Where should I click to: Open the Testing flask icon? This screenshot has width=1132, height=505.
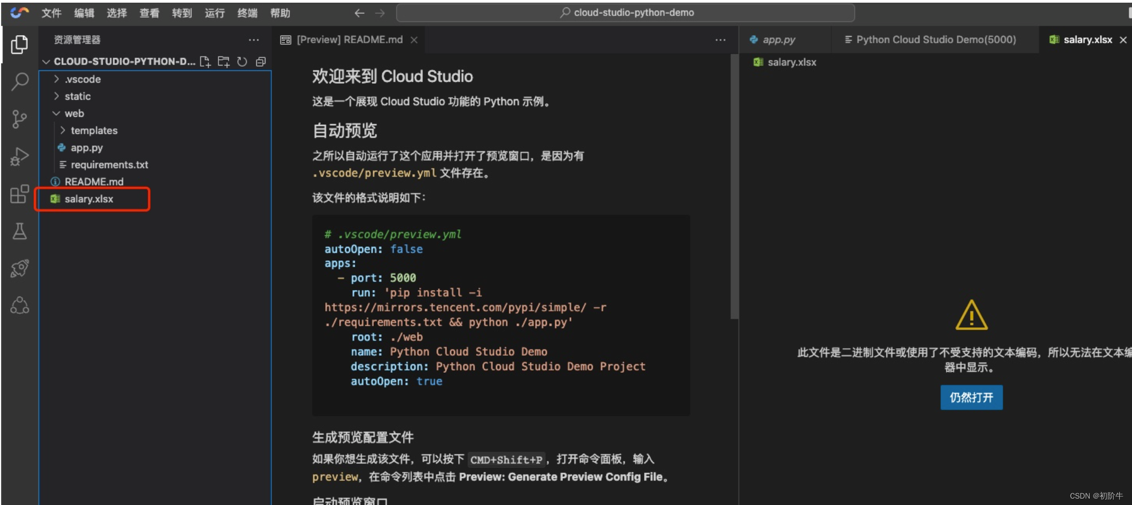point(20,231)
